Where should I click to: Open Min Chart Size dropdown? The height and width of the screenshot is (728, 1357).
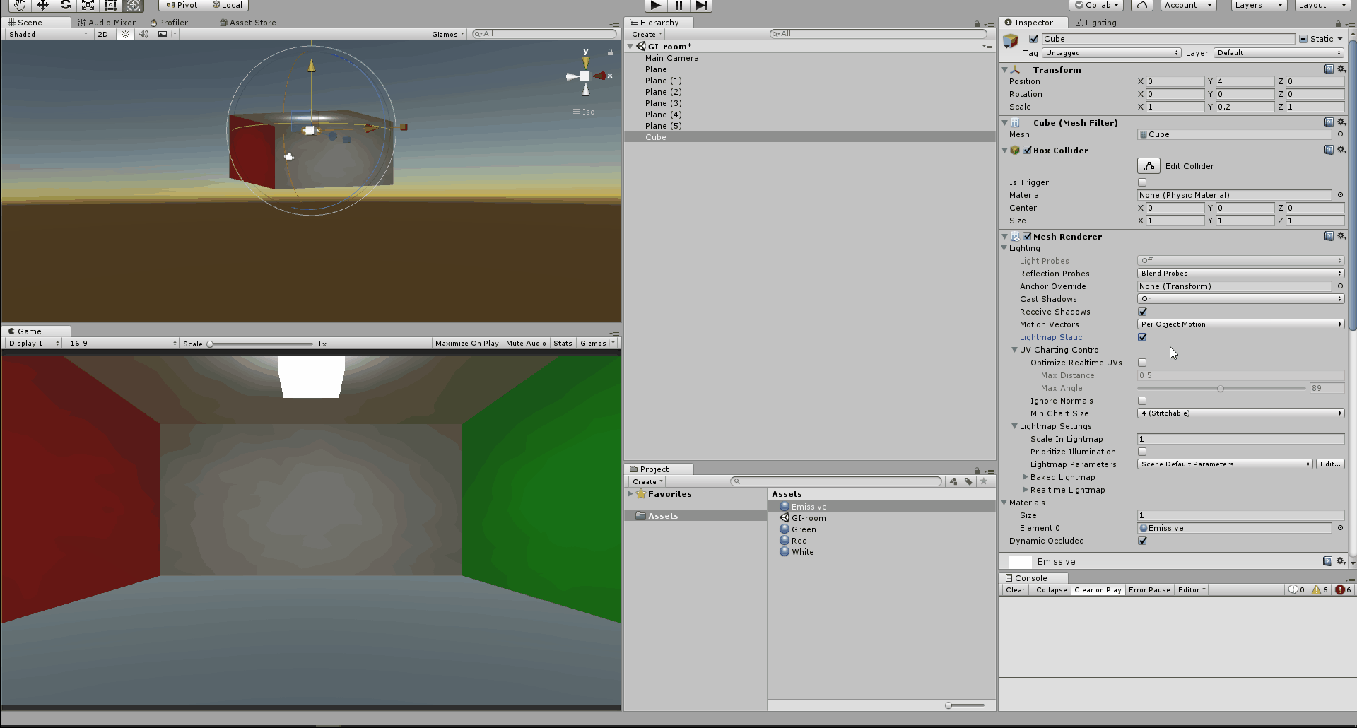[1240, 413]
